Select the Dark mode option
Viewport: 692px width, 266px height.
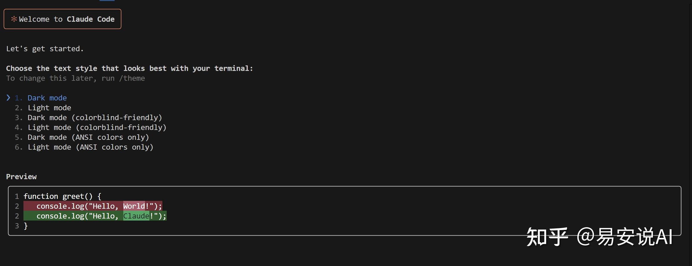click(47, 98)
